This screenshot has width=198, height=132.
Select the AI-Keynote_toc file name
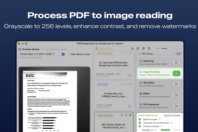tap(114, 95)
